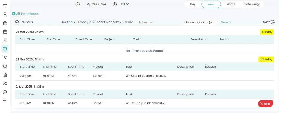
Task: Open the stopwatch timer icon in sidebar
Action: tap(5, 66)
